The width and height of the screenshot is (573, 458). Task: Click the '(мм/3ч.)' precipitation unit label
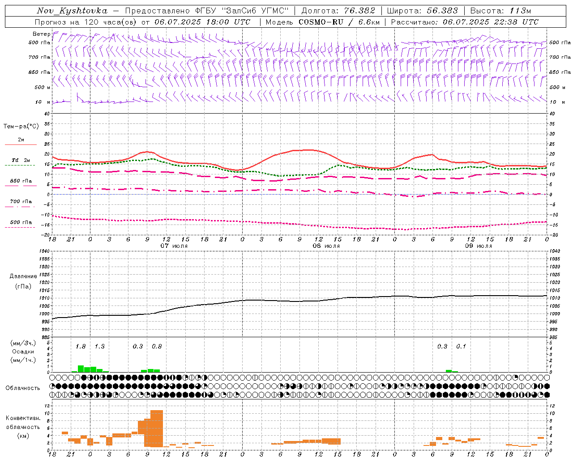tap(23, 343)
